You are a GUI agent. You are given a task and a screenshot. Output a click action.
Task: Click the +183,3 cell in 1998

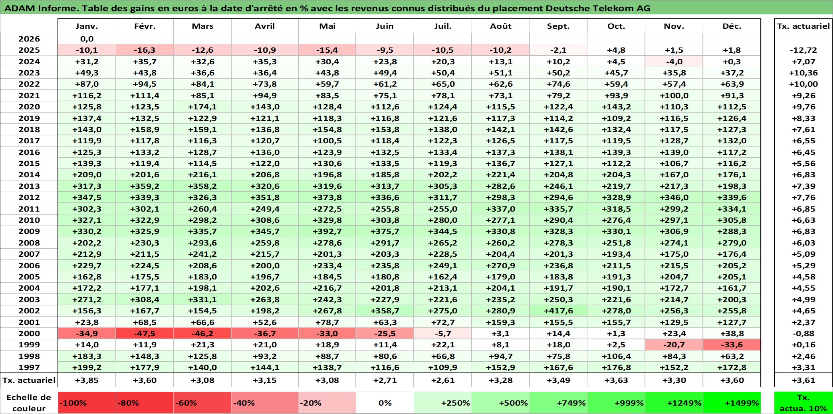point(87,356)
